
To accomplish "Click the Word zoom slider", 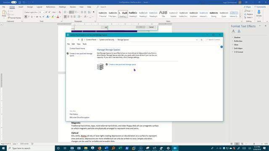I will 254,144.
